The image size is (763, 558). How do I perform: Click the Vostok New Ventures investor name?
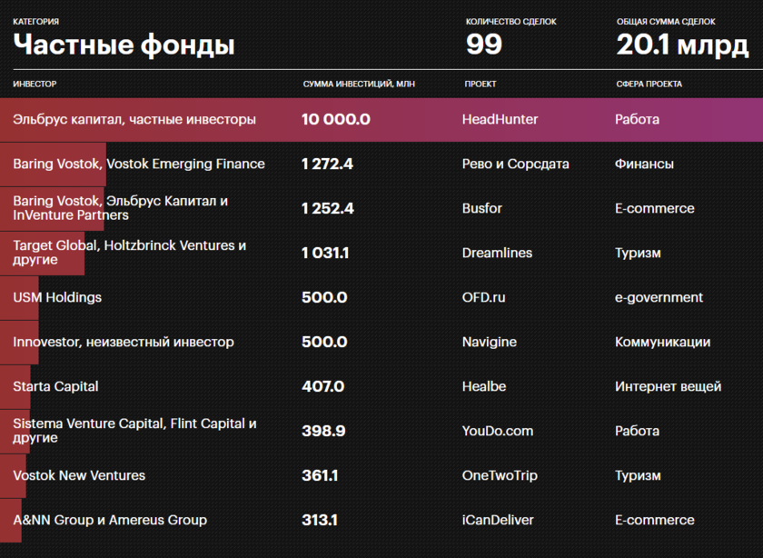point(79,475)
